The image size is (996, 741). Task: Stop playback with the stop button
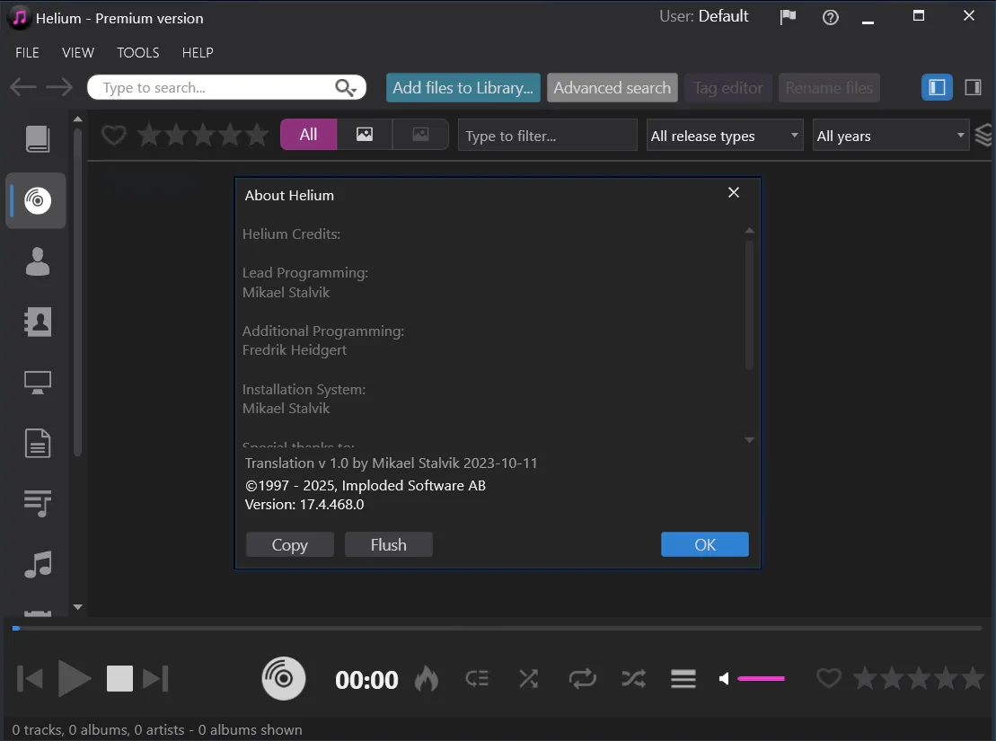coord(119,679)
